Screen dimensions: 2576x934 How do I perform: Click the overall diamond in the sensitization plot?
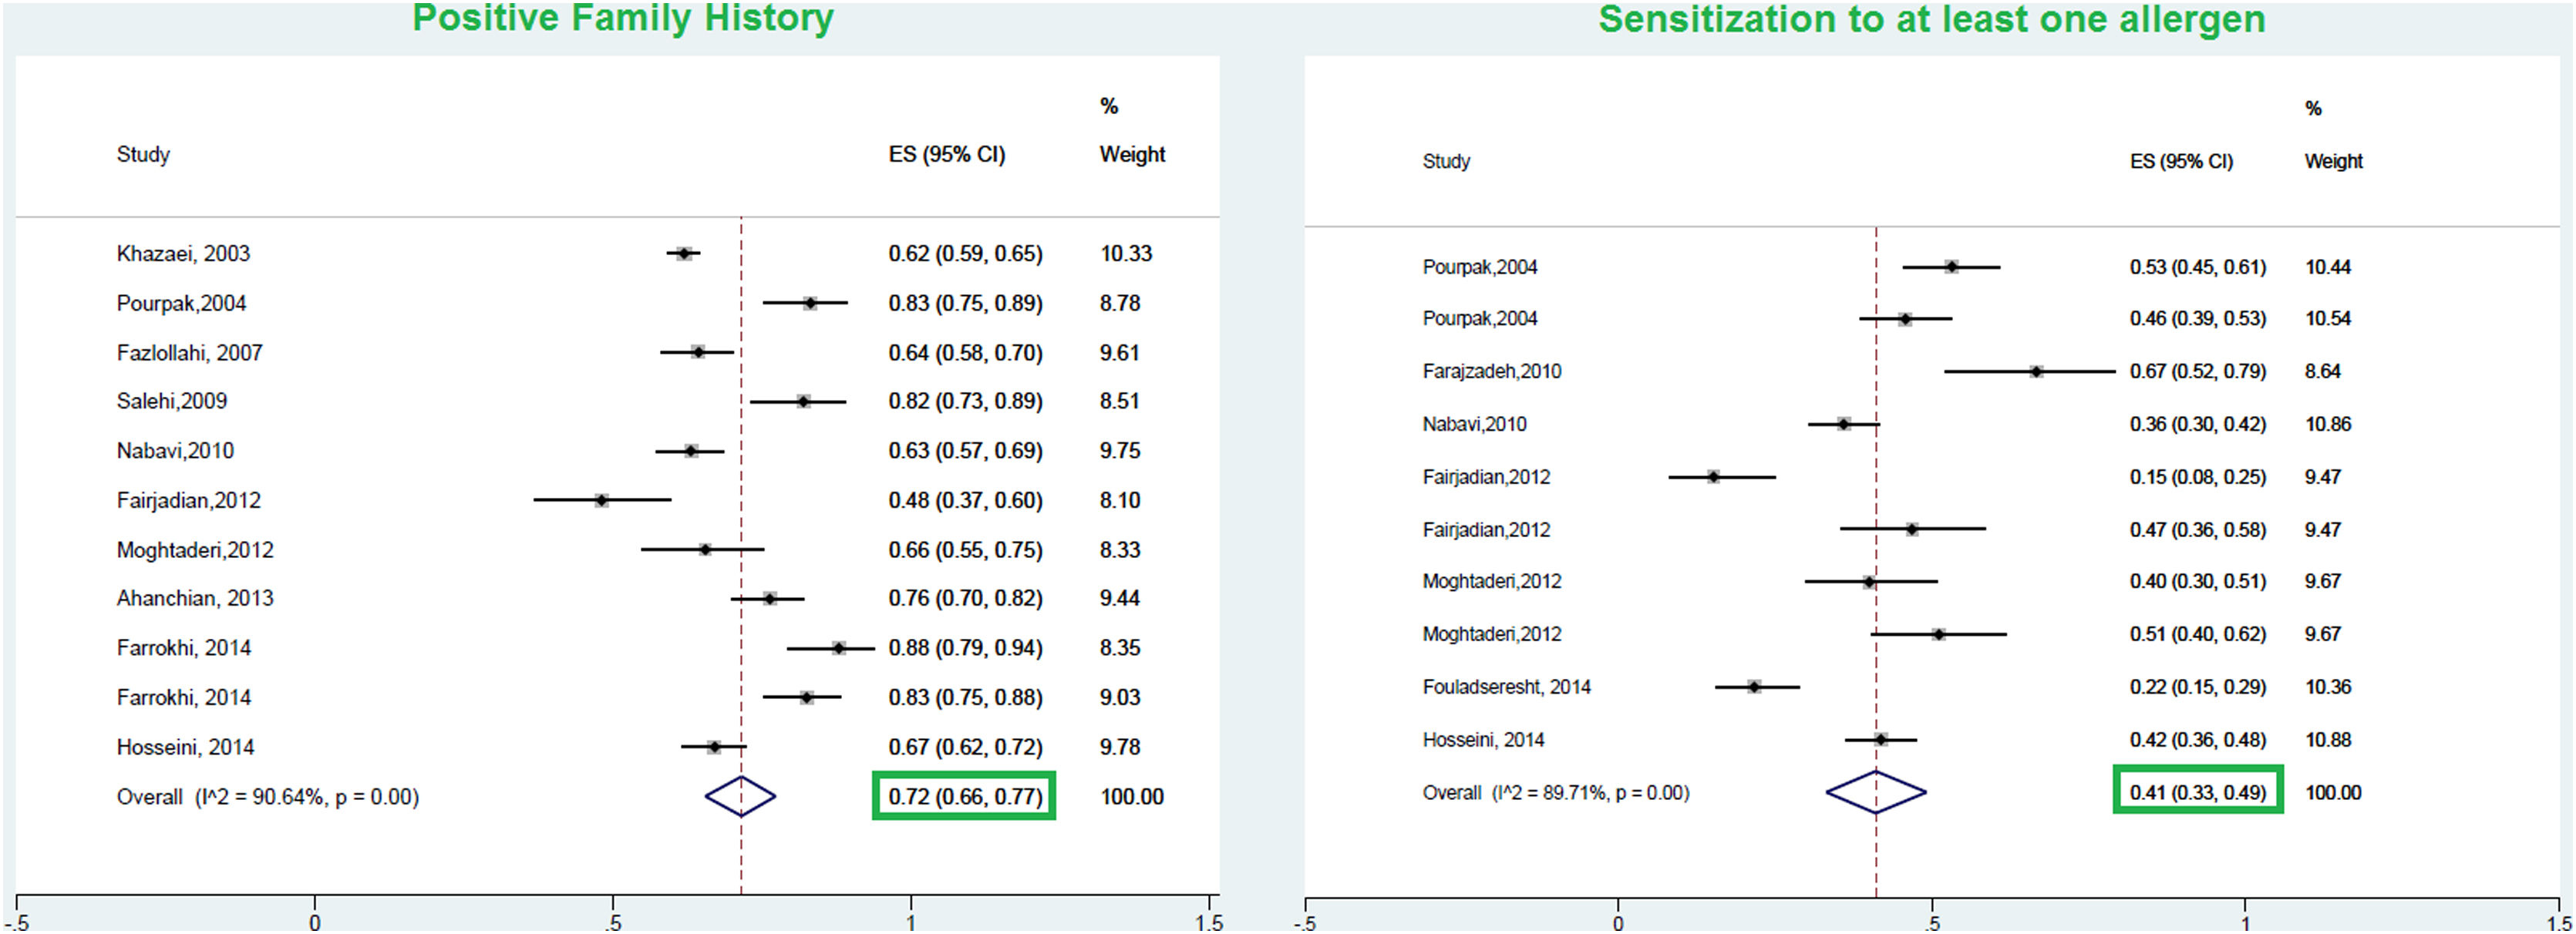click(x=1875, y=793)
